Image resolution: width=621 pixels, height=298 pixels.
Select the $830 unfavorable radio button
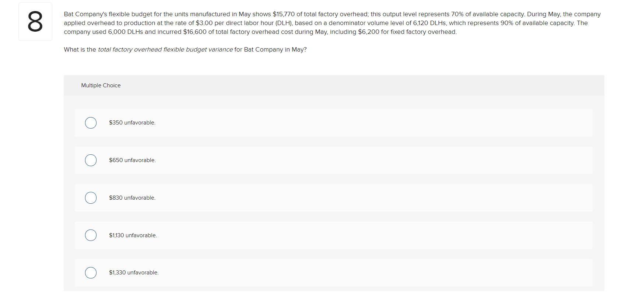[91, 198]
